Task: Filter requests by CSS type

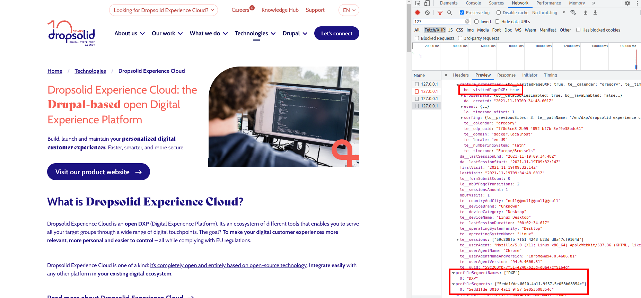Action: [x=460, y=30]
